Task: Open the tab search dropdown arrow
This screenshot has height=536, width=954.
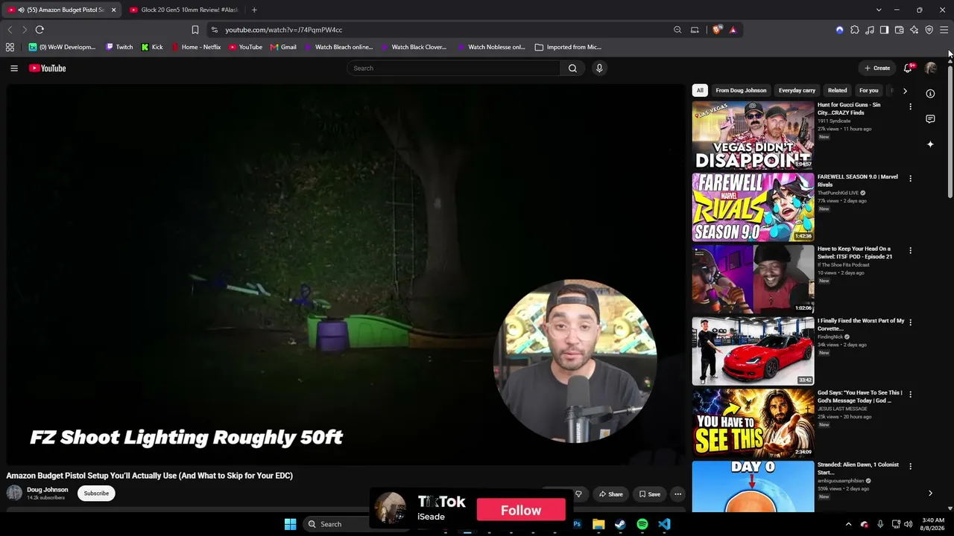Action: [879, 10]
